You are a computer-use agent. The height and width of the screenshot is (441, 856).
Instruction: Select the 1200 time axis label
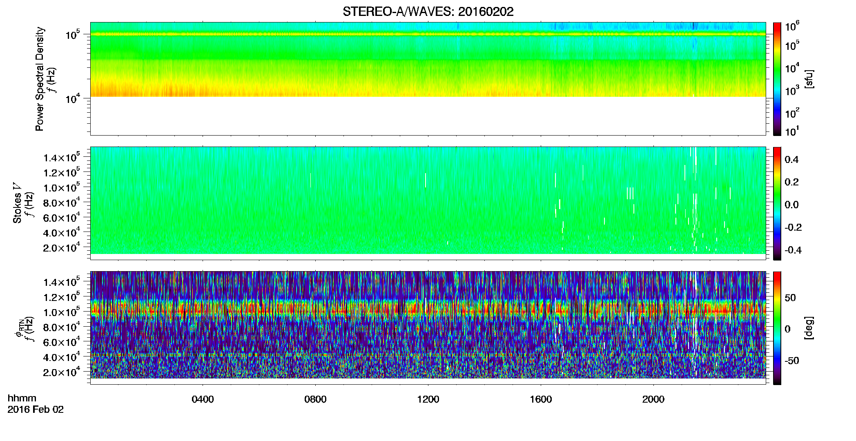click(428, 399)
